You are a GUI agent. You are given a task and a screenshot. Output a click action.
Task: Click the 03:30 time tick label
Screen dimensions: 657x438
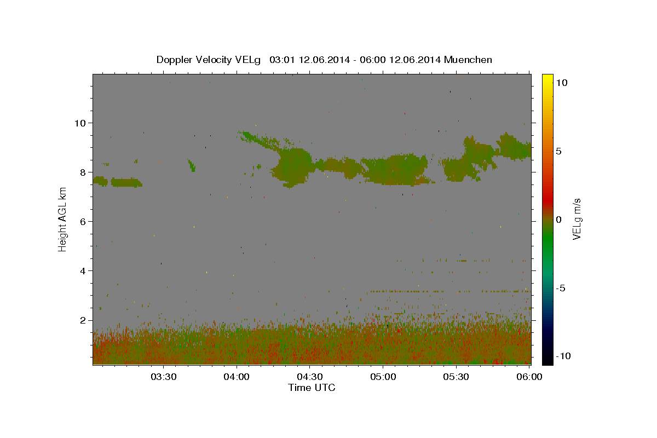164,377
